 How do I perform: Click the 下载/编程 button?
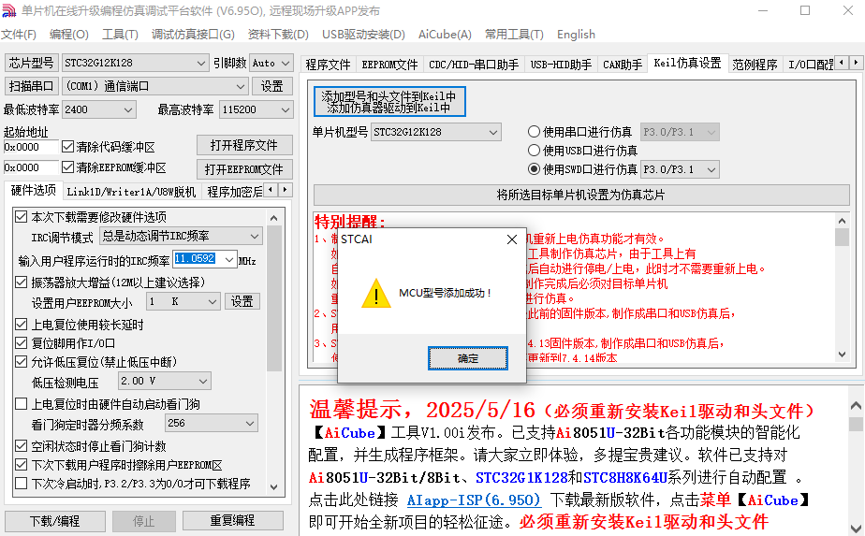coord(55,520)
